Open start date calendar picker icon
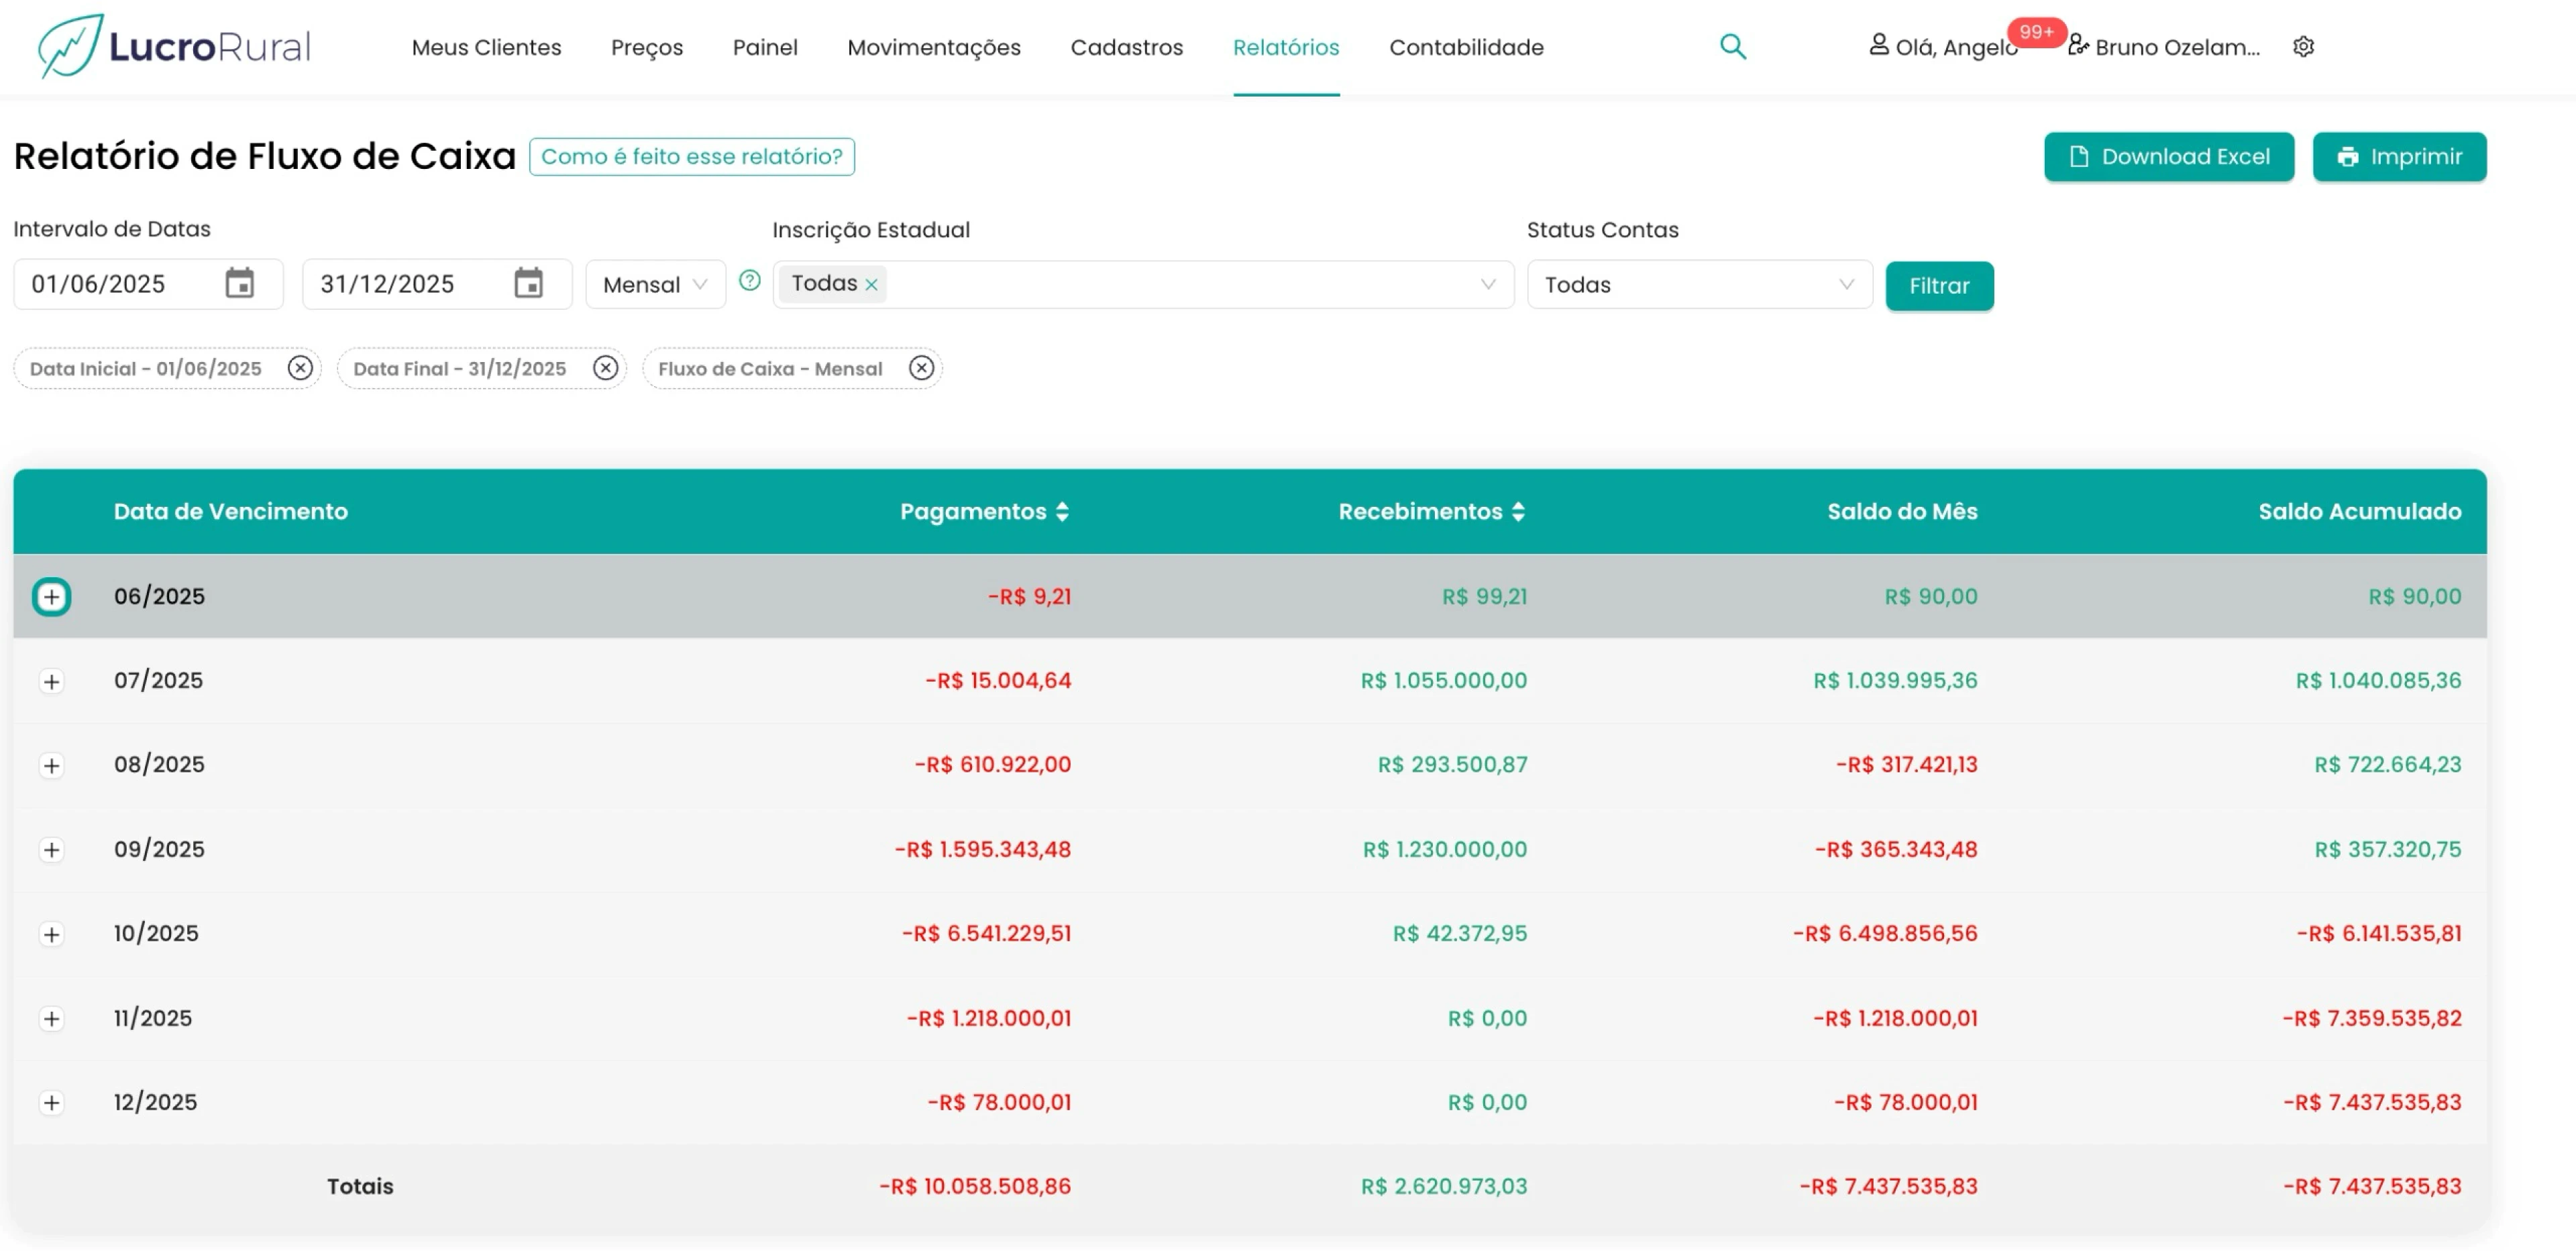Screen dimensions: 2576x1251 click(239, 284)
